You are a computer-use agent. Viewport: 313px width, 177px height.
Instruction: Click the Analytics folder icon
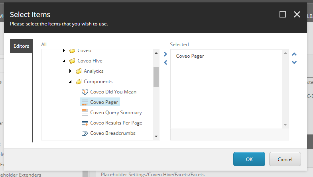pyautogui.click(x=79, y=71)
